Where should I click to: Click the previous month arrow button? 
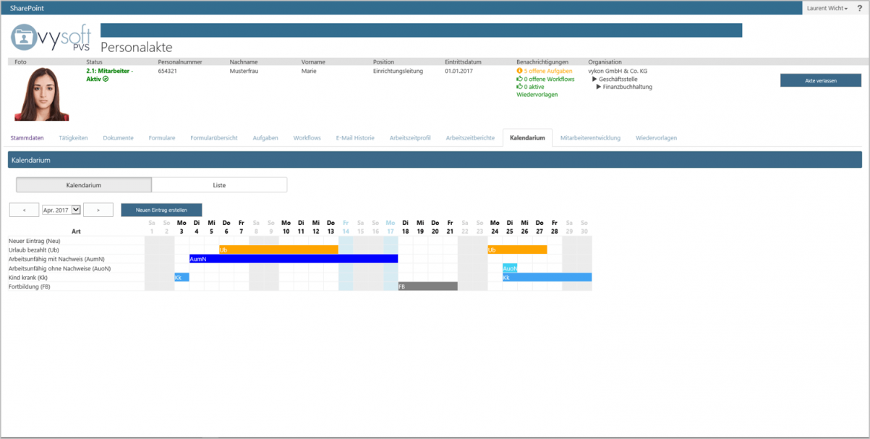tap(24, 209)
